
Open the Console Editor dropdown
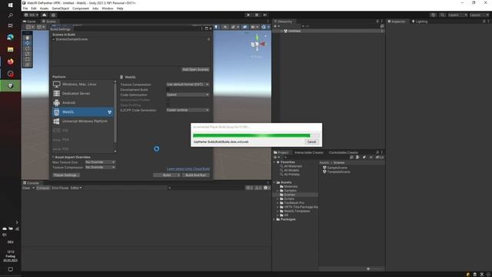click(76, 188)
